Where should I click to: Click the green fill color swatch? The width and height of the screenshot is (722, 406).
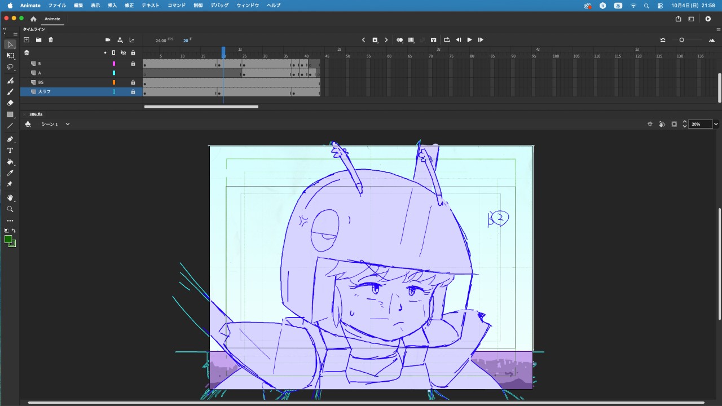[x=8, y=240]
